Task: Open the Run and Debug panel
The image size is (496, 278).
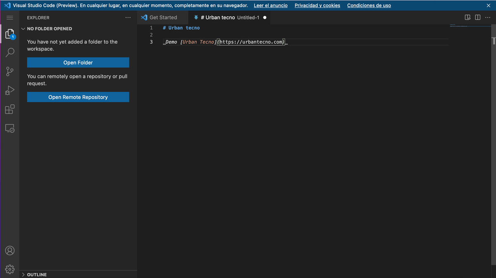Action: pos(10,90)
